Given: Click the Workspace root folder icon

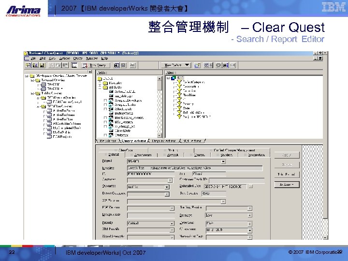Looking at the screenshot, I should tap(32, 76).
